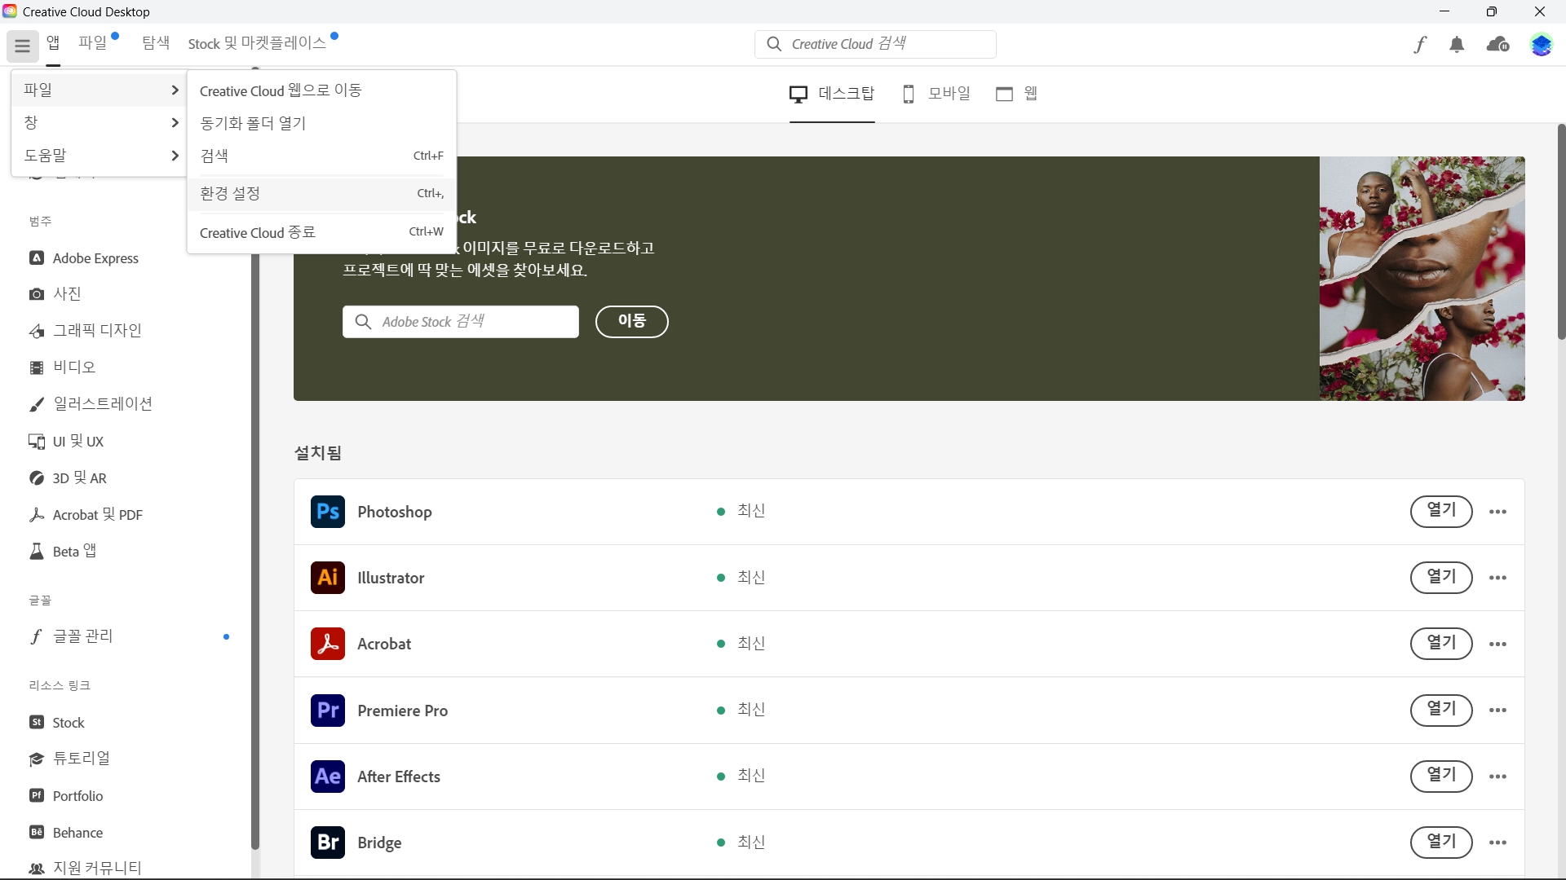
Task: Open more options for Illustrator
Action: click(1497, 578)
